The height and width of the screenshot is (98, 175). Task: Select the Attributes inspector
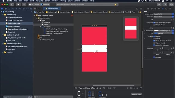[x=163, y=9]
